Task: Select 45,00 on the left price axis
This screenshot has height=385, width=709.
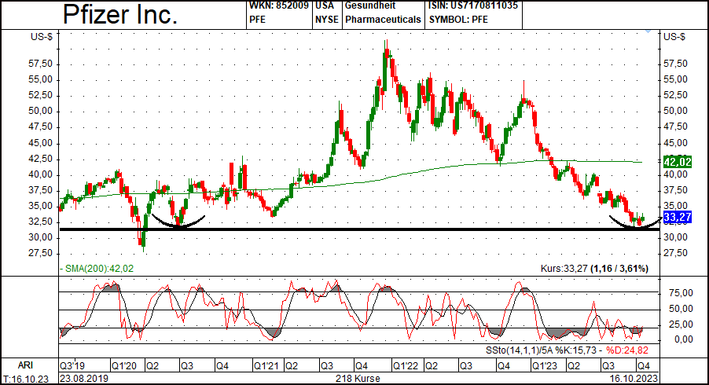Action: [41, 143]
